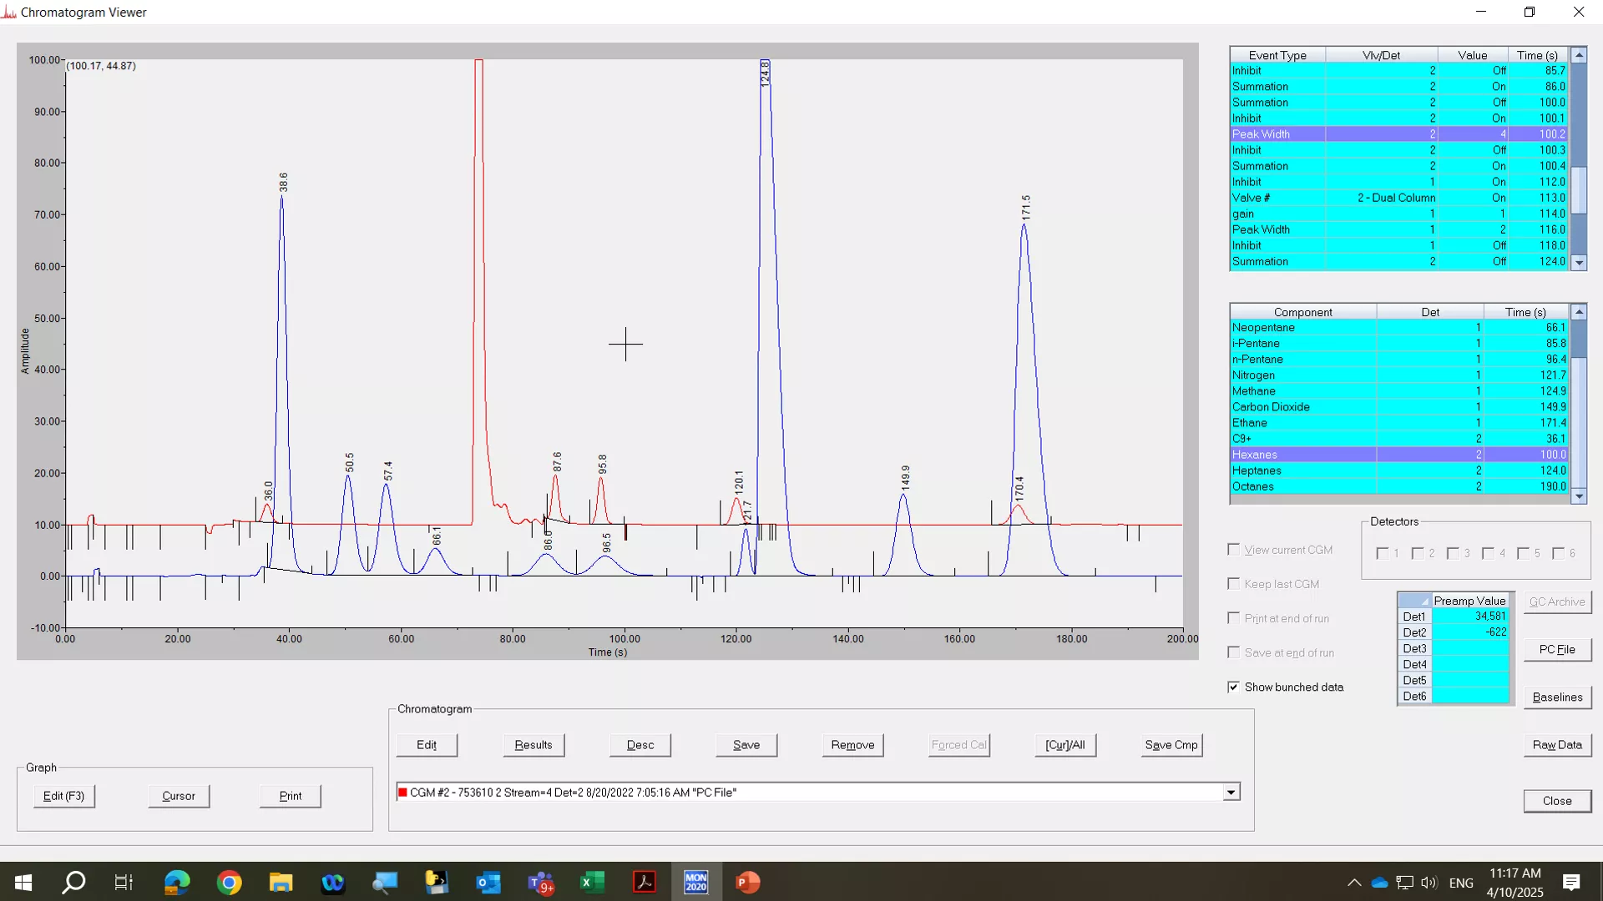Disable the Show bunched data checkbox
This screenshot has width=1603, height=901.
(1234, 687)
